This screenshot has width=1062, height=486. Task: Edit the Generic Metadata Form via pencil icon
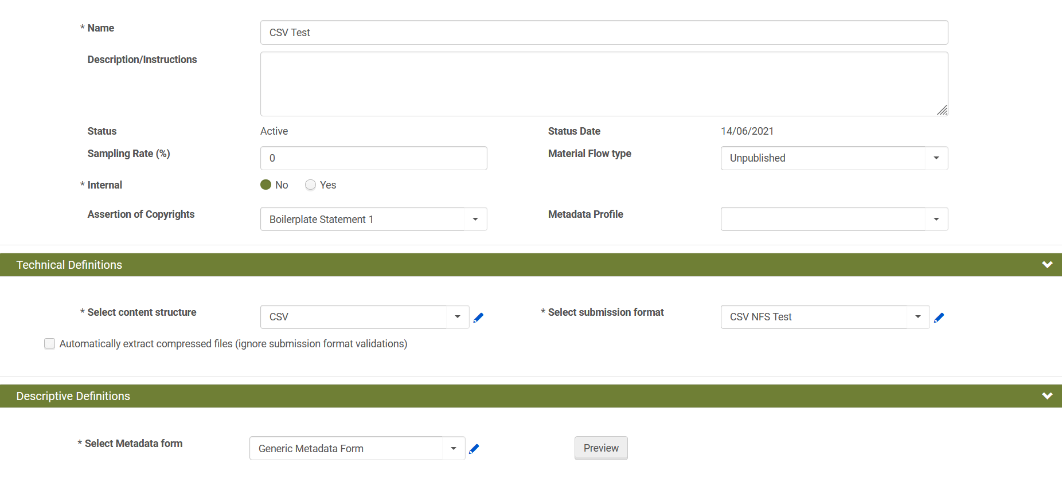(x=474, y=449)
